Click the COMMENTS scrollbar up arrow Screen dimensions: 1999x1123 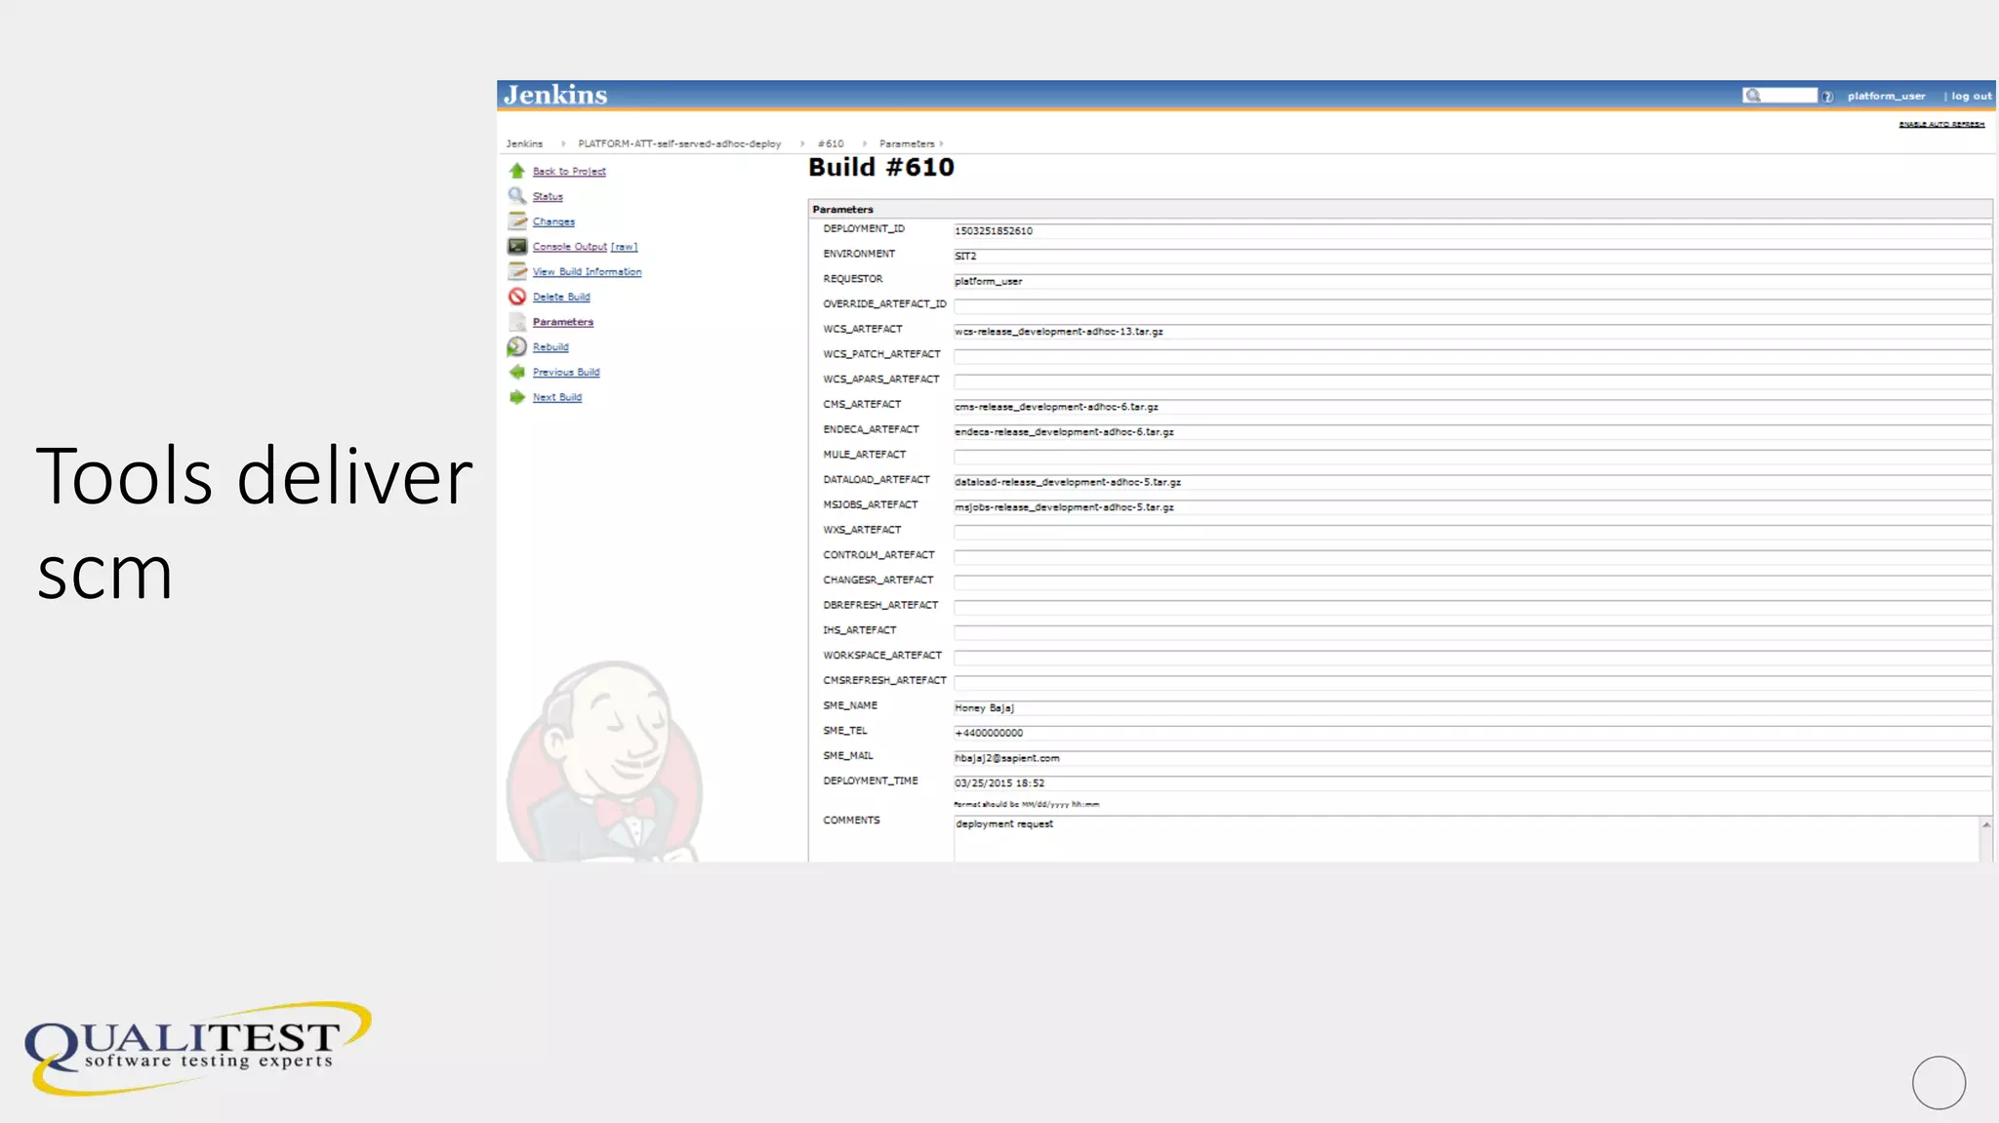click(x=1986, y=825)
